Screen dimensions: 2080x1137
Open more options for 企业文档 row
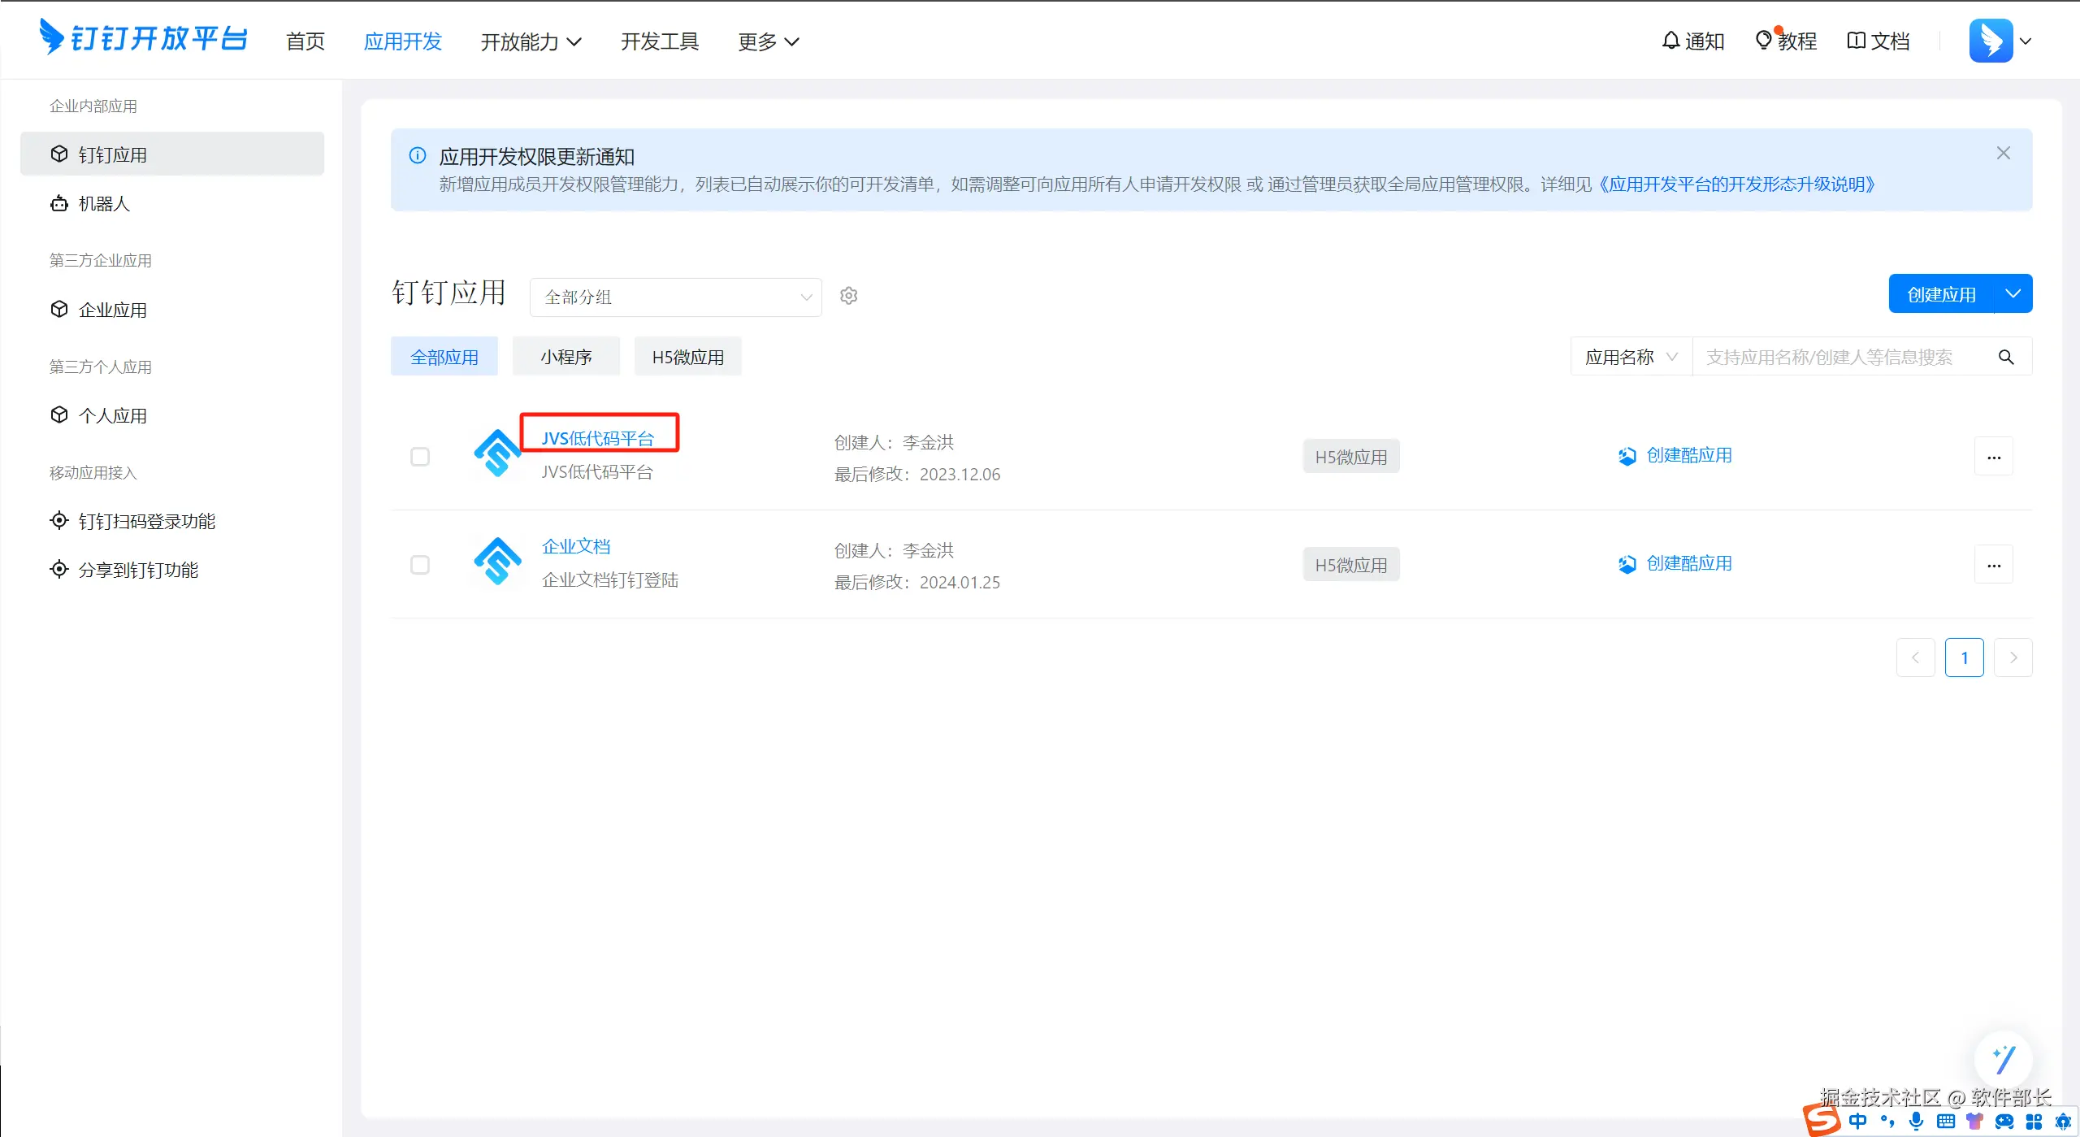click(x=1993, y=565)
